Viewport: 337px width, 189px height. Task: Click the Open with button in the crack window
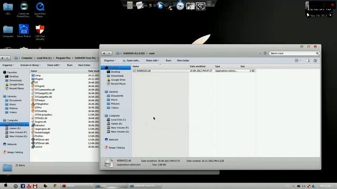[131, 61]
